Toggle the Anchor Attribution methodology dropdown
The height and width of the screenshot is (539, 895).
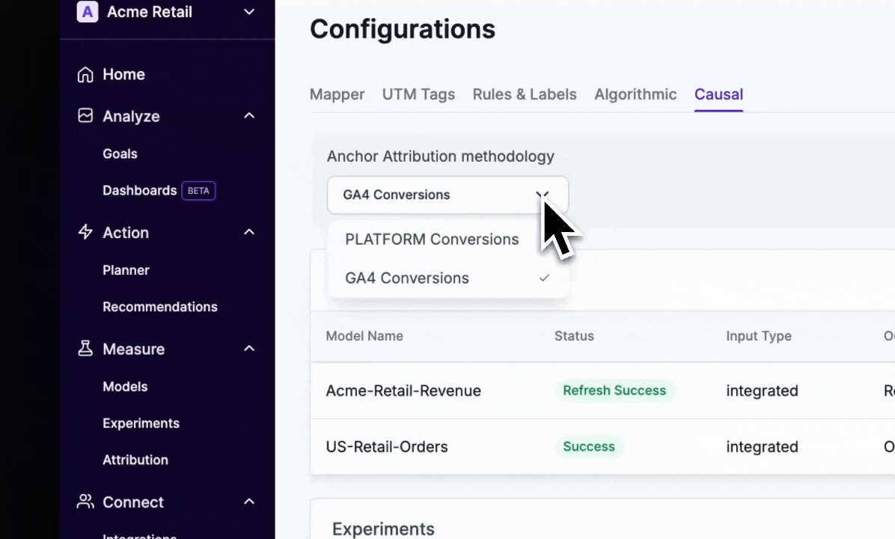point(447,195)
